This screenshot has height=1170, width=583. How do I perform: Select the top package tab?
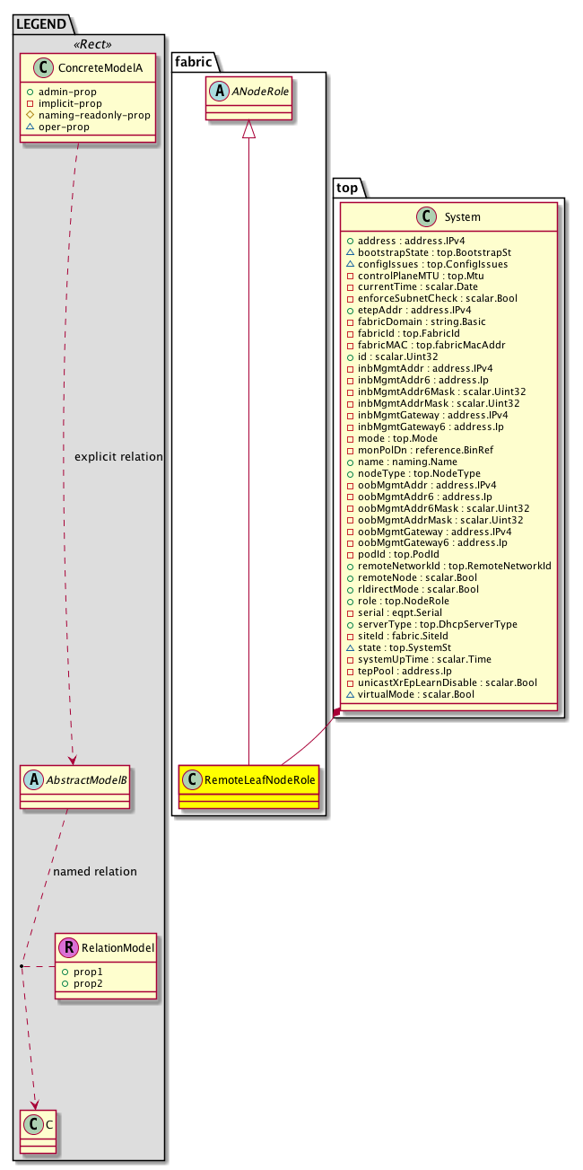point(348,187)
